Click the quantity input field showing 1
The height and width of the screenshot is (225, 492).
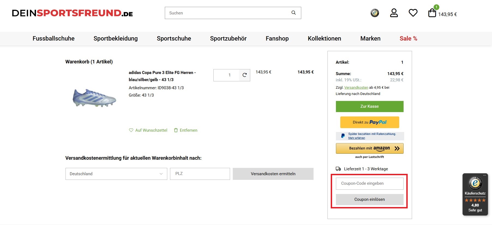226,75
